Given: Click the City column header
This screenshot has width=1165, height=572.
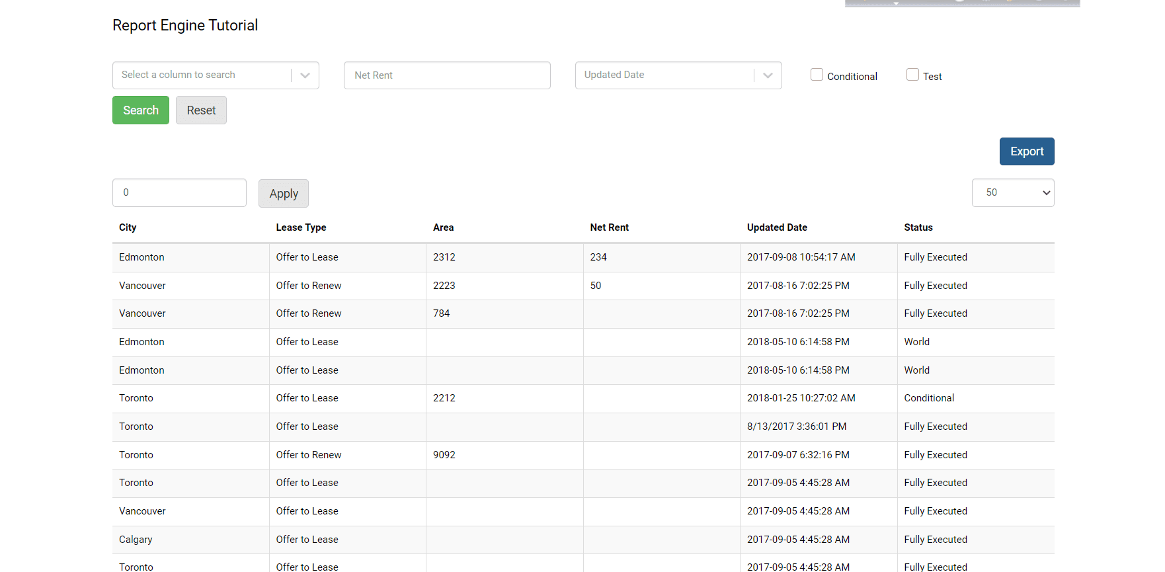Looking at the screenshot, I should coord(128,227).
